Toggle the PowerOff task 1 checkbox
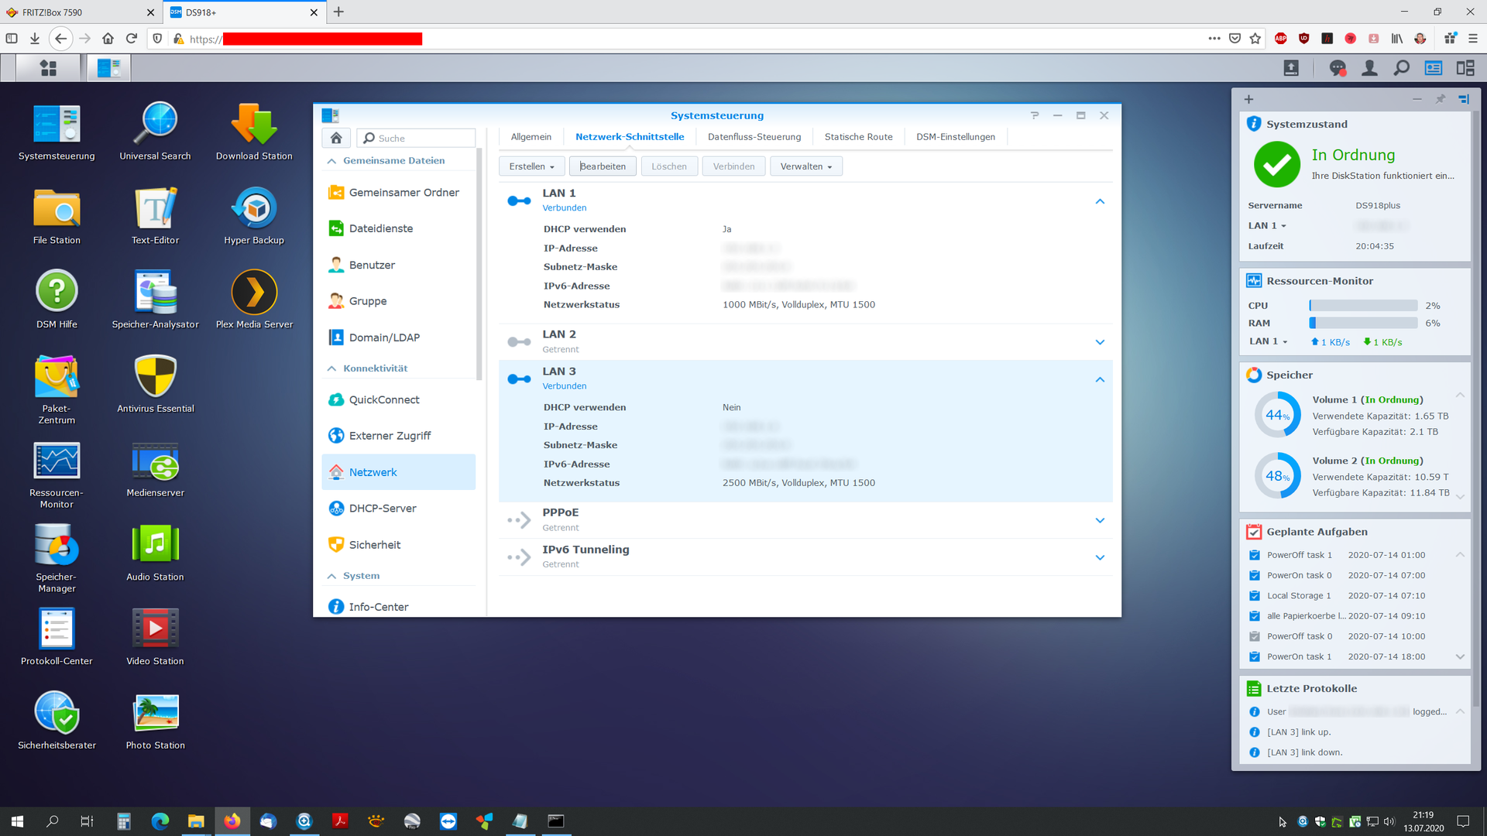This screenshot has width=1487, height=836. [1255, 555]
